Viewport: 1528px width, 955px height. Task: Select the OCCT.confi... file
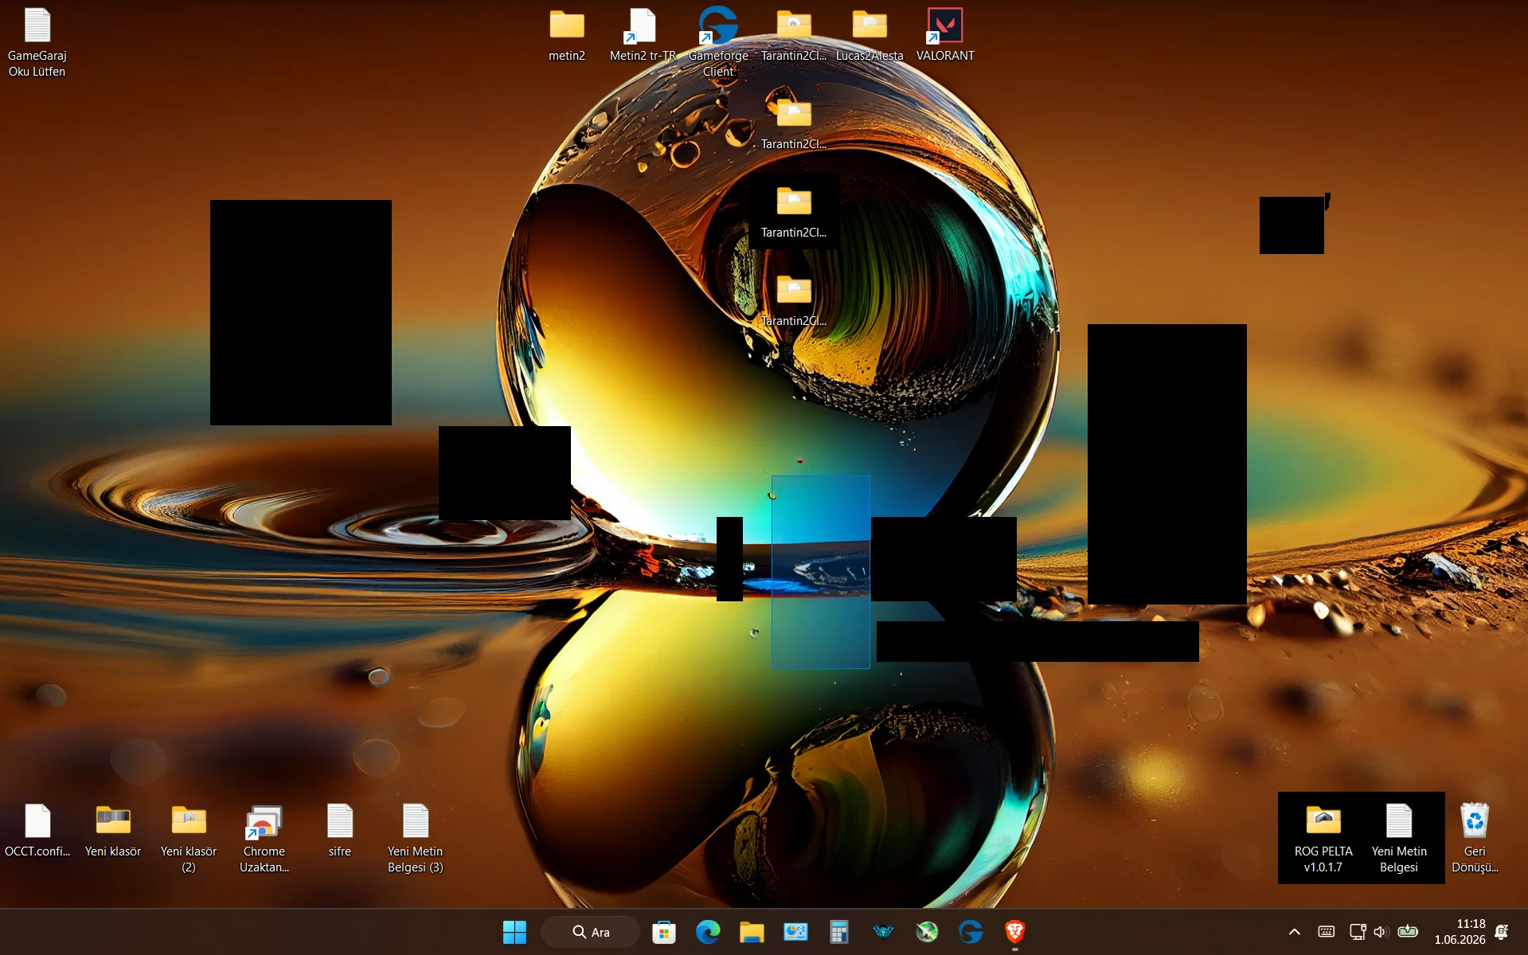(37, 831)
